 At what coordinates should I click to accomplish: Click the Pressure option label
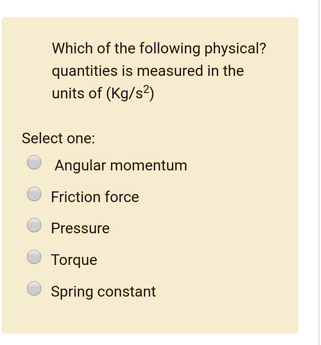coord(81,228)
